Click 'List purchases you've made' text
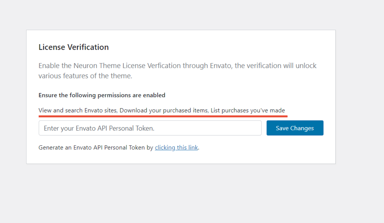This screenshot has height=223, width=384. [248, 110]
